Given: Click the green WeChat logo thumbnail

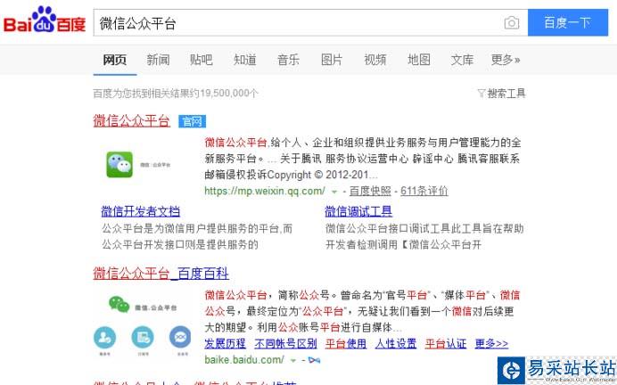Looking at the screenshot, I should coord(119,165).
